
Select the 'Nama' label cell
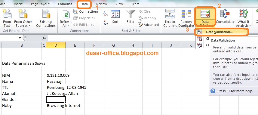click(x=22, y=81)
